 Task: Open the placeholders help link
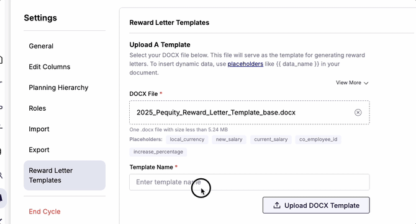[245, 64]
